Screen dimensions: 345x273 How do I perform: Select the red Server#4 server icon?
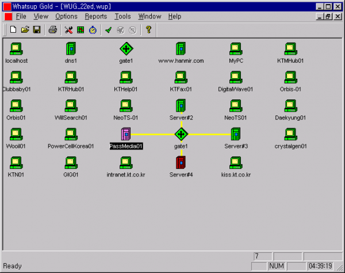[181, 163]
